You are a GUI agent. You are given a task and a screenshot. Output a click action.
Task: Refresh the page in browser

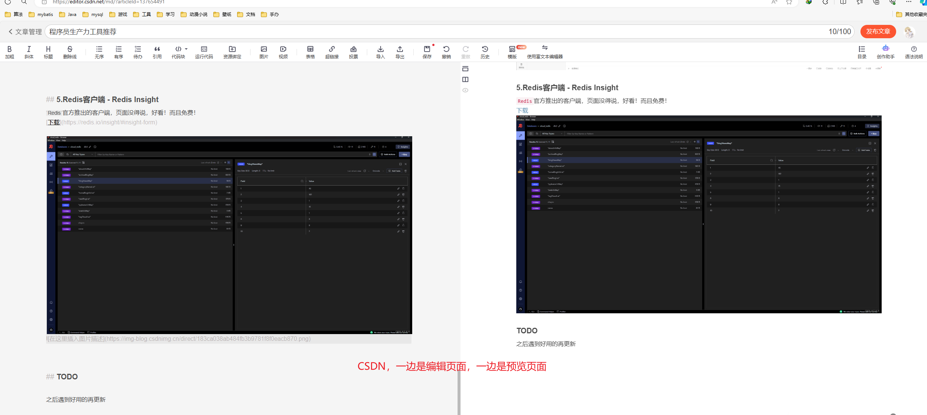point(7,2)
